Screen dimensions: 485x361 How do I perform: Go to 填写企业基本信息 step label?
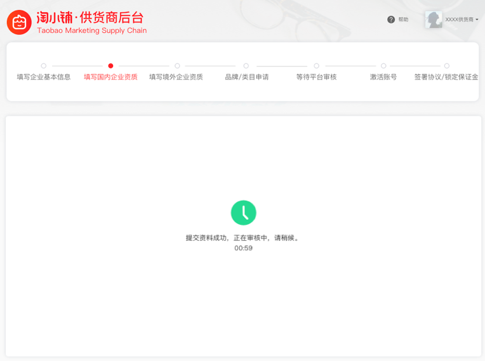(x=44, y=77)
